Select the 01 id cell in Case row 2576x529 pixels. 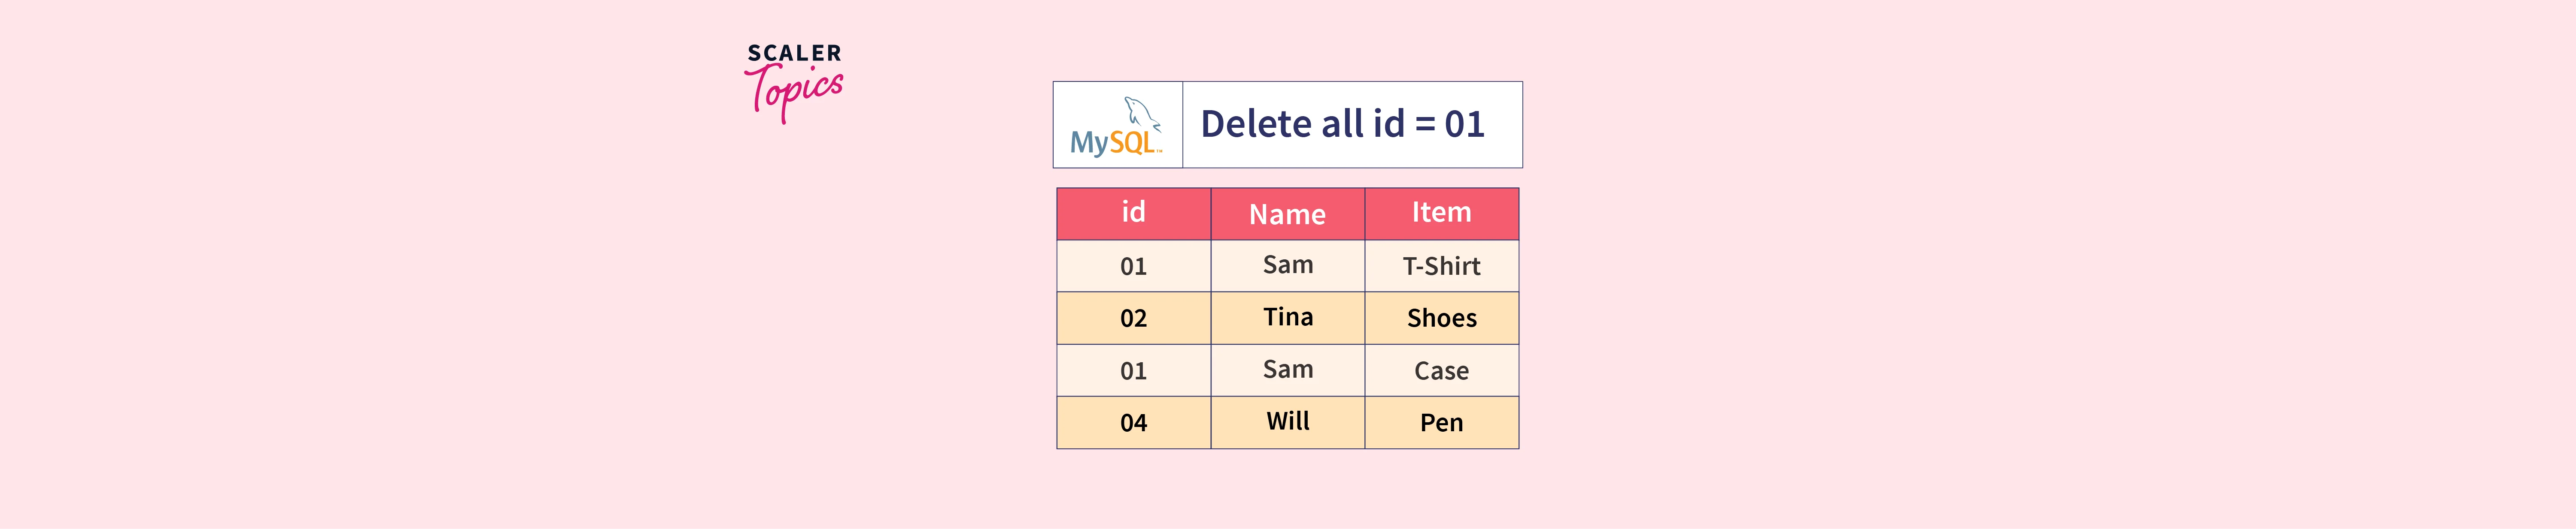(x=1133, y=371)
